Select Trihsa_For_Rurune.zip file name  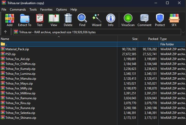click(x=20, y=108)
